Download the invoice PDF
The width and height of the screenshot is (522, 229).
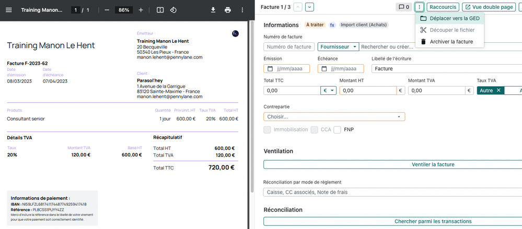[213, 10]
